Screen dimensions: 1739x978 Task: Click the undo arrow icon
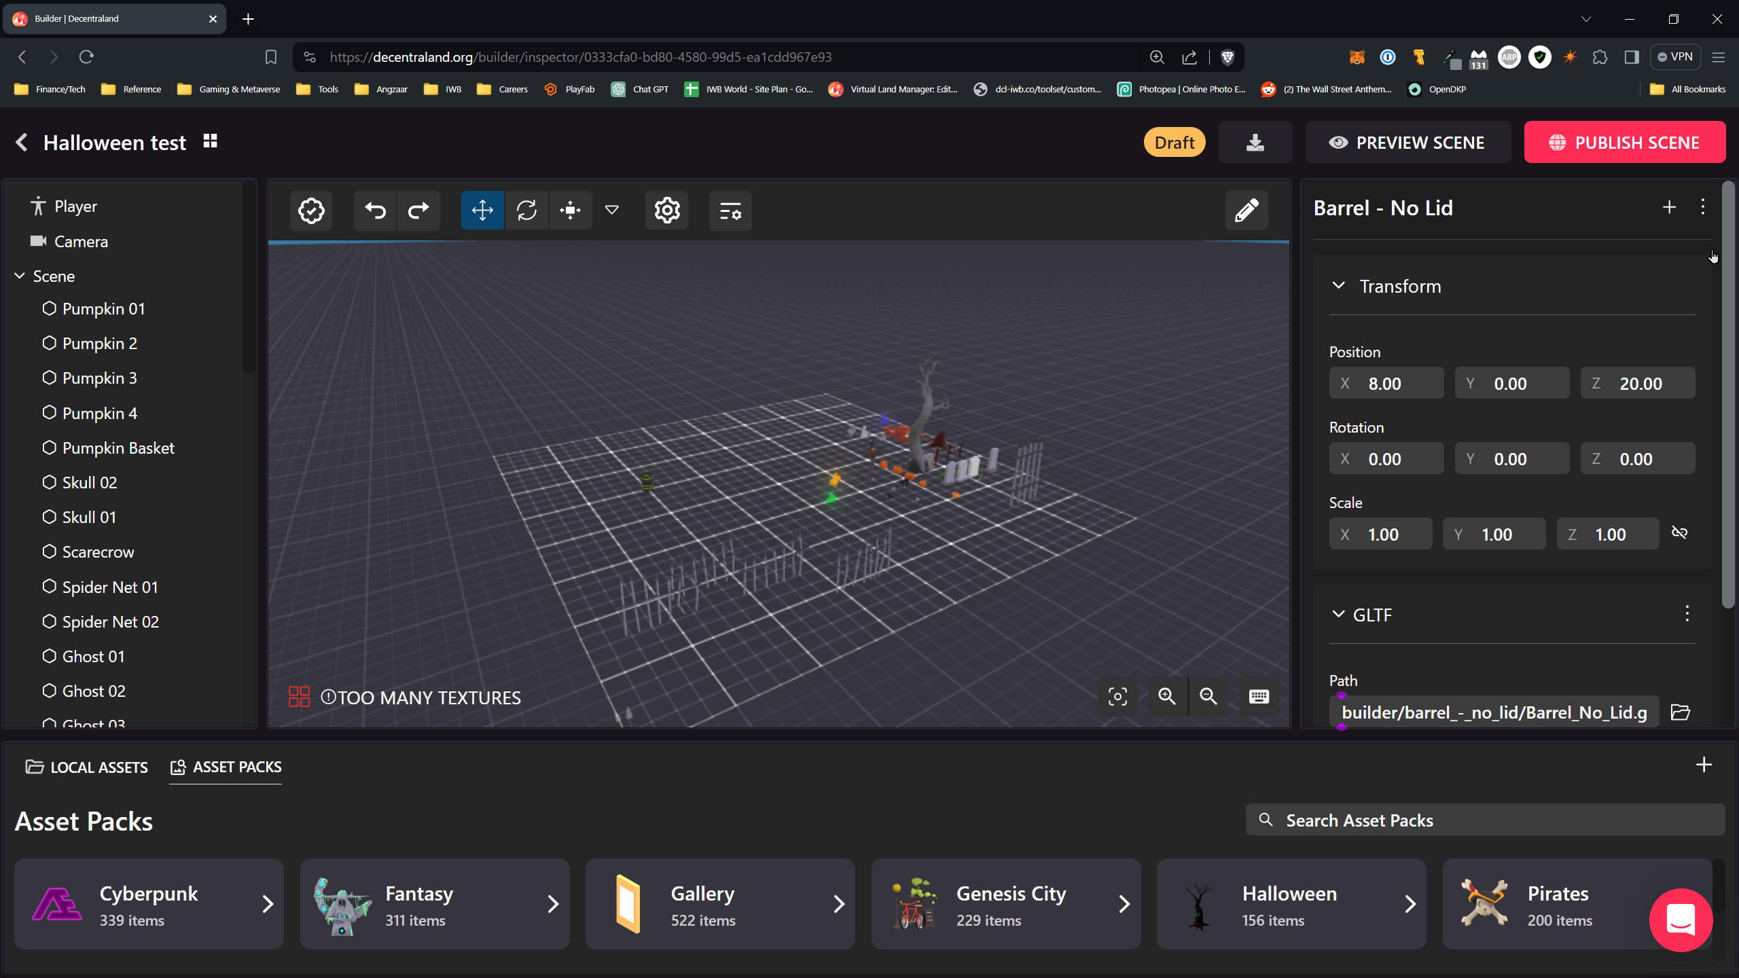pos(375,210)
